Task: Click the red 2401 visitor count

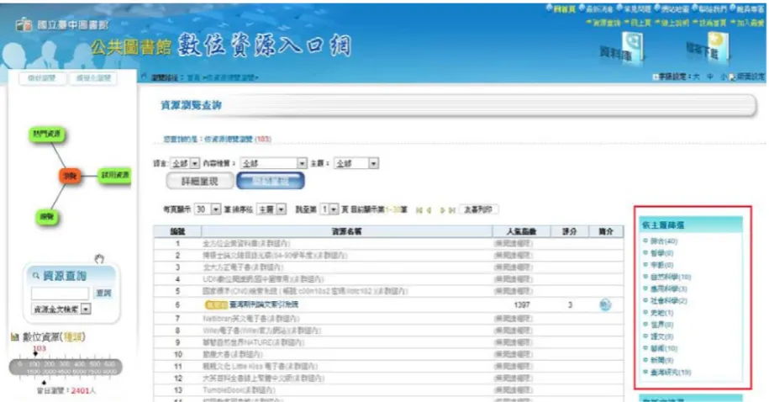Action: coord(80,391)
